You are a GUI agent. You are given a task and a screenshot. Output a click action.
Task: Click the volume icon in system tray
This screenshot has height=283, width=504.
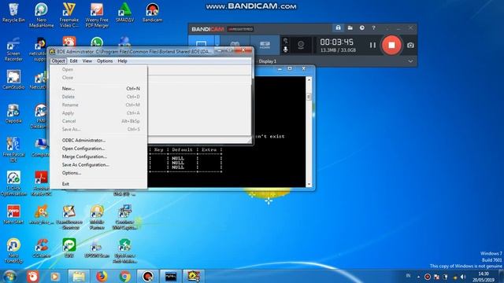pos(463,276)
